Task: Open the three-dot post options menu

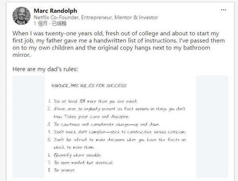Action: tap(224, 10)
